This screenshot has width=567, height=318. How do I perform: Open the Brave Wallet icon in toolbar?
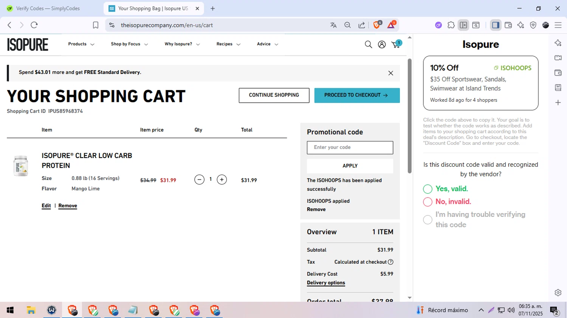508,25
